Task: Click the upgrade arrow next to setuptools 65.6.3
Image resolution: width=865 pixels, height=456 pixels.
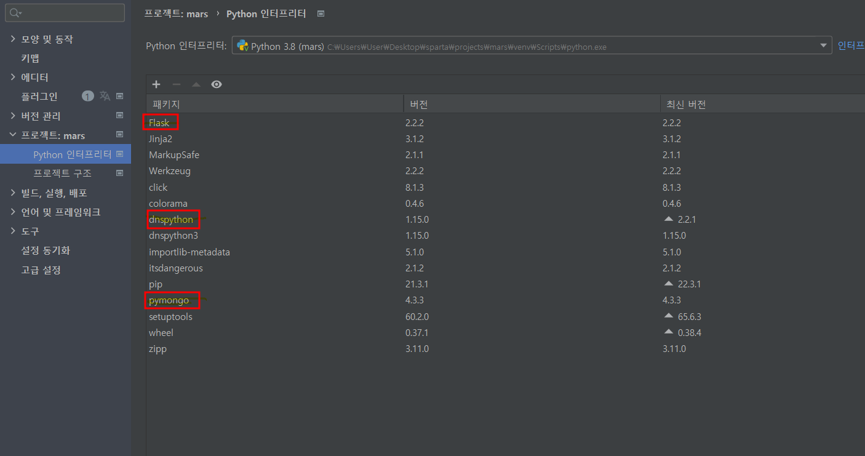Action: pos(669,316)
